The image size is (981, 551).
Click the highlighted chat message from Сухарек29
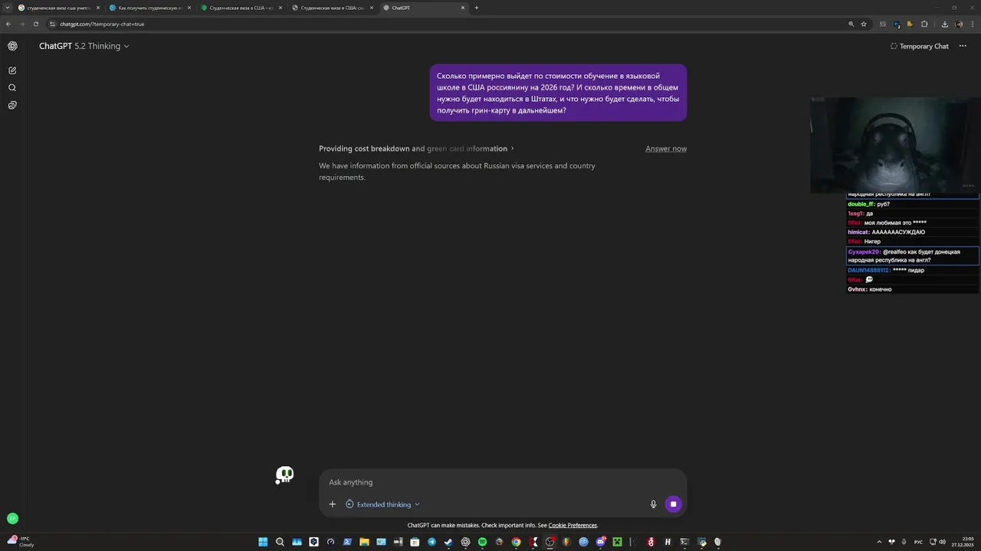tap(912, 256)
